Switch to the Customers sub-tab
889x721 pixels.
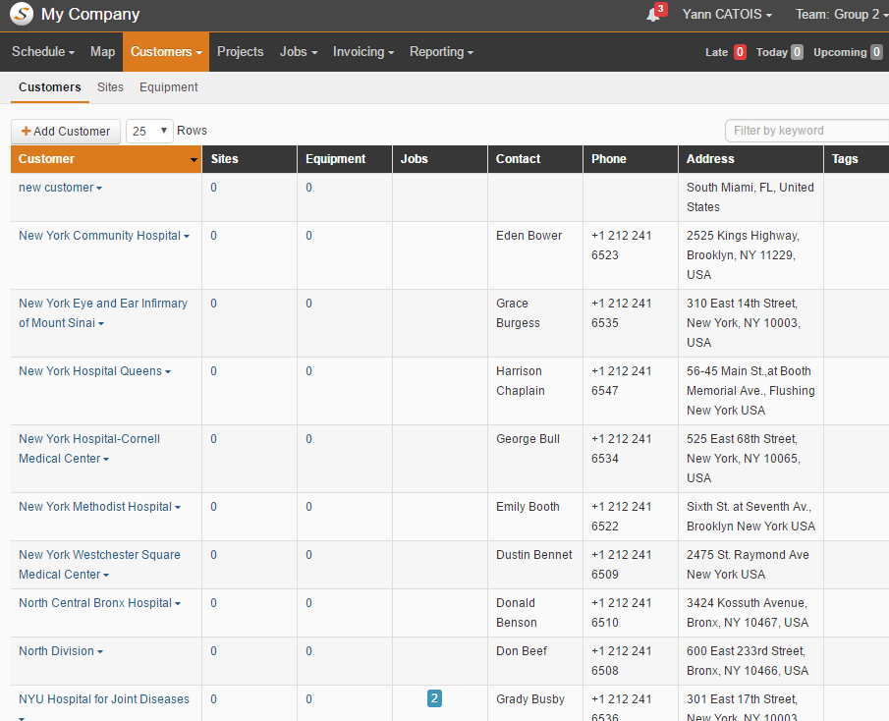coord(50,87)
